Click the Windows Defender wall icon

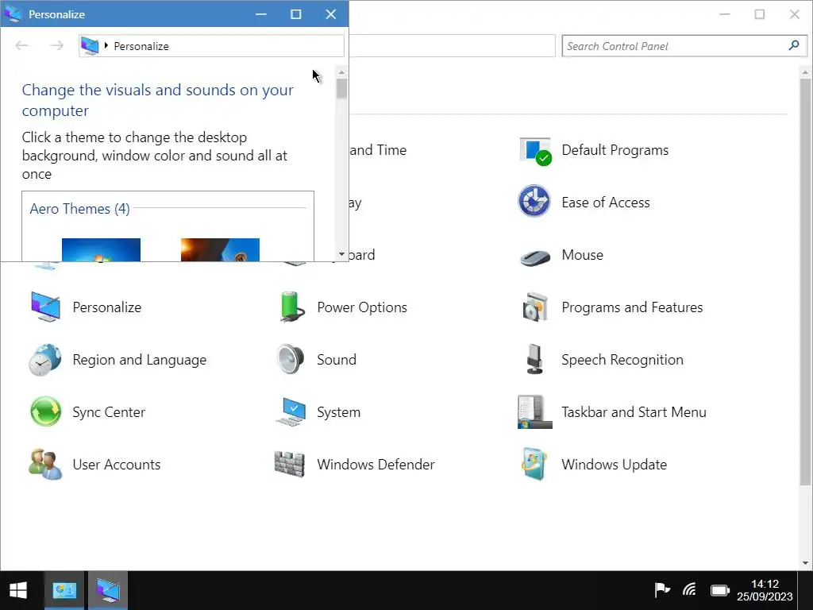click(x=289, y=464)
